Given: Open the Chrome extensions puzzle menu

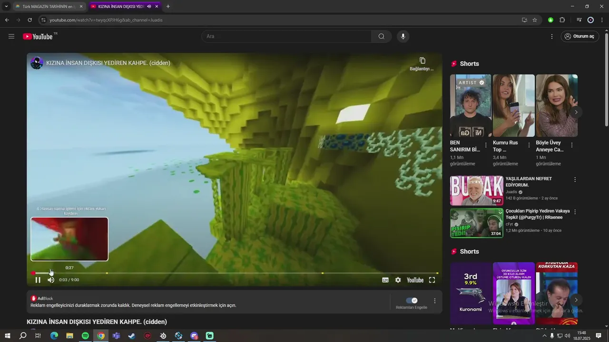Looking at the screenshot, I should pyautogui.click(x=562, y=20).
